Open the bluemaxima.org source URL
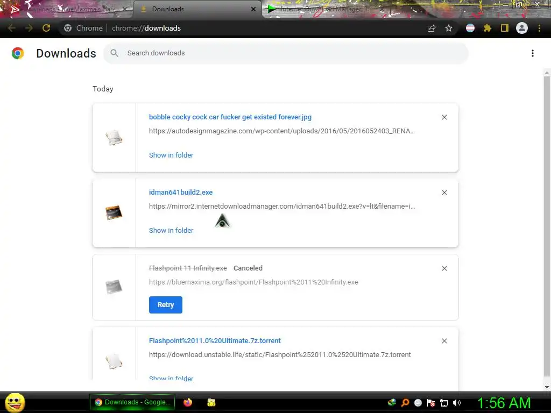The height and width of the screenshot is (413, 551). point(253,282)
